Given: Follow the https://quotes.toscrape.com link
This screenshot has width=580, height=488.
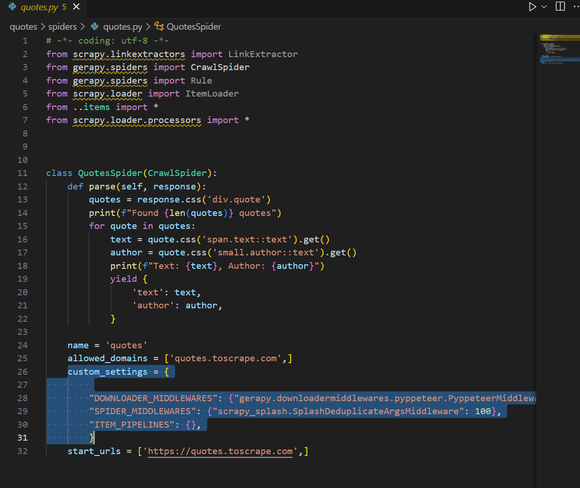Looking at the screenshot, I should pos(220,451).
